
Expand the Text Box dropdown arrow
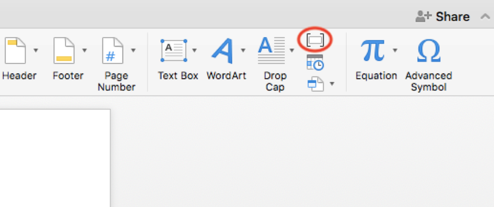194,50
